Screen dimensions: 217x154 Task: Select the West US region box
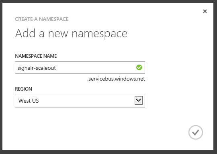pyautogui.click(x=80, y=101)
